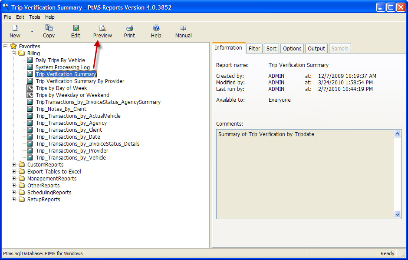Click the New report toolbar icon

(x=15, y=28)
